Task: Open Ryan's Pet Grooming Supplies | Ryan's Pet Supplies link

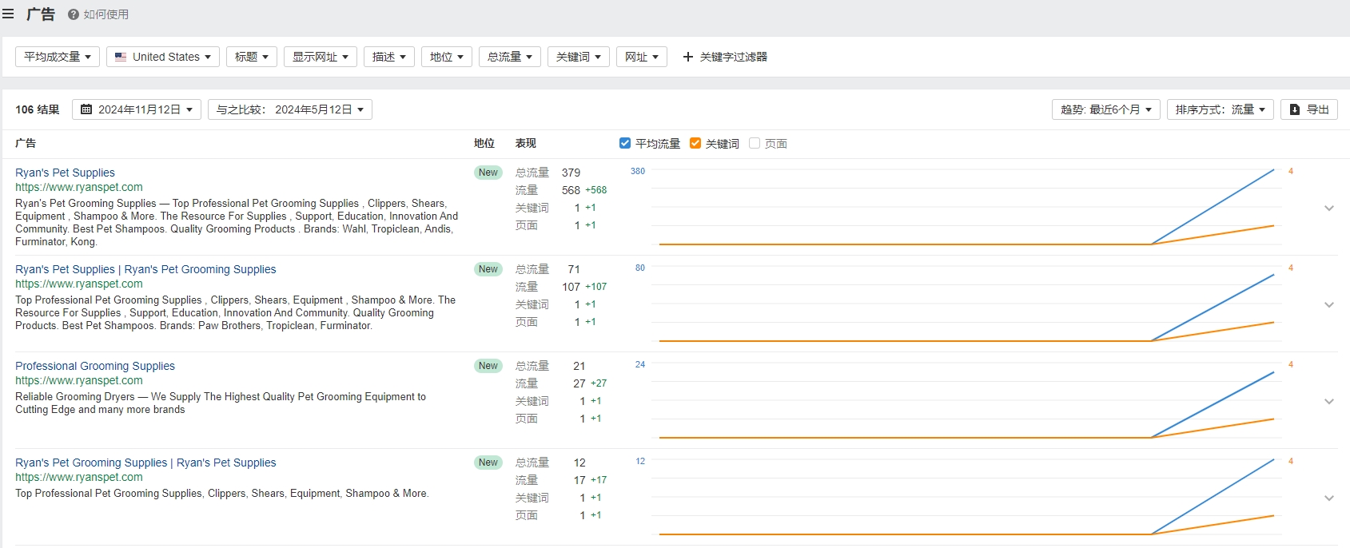Action: 145,463
